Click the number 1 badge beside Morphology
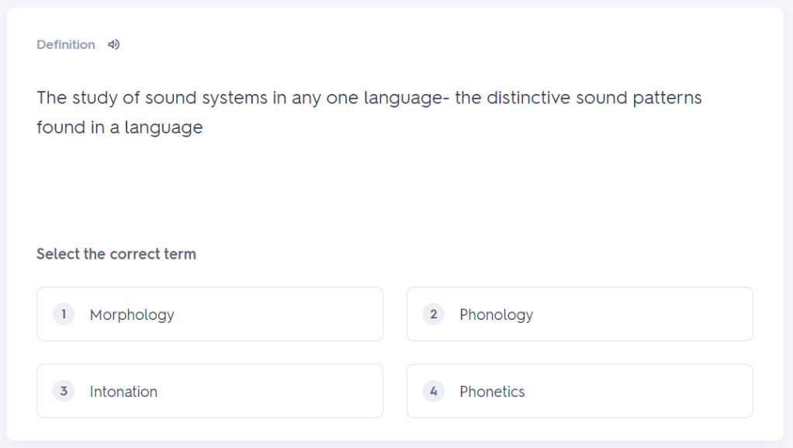The height and width of the screenshot is (448, 793). (x=64, y=314)
